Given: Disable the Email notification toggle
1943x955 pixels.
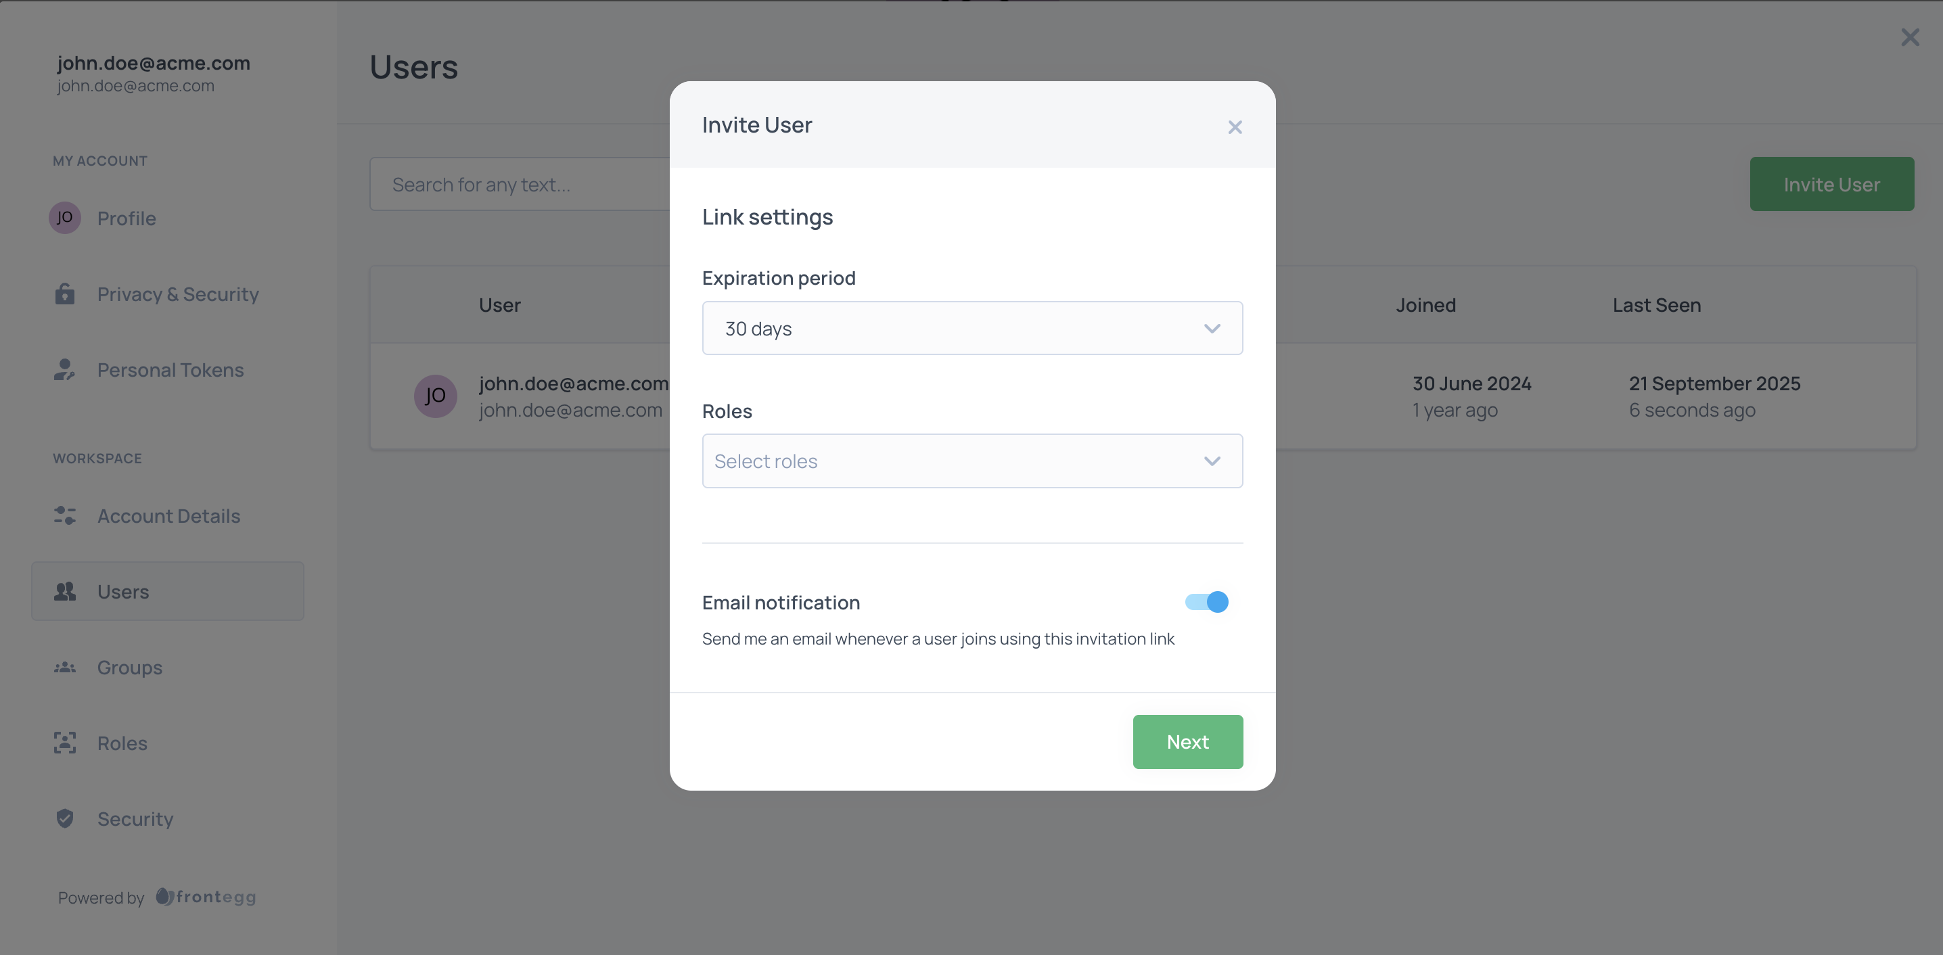Looking at the screenshot, I should pos(1206,602).
